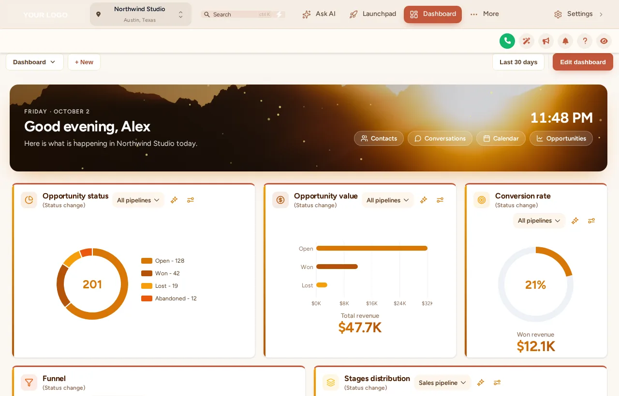Click the question mark help icon
The width and height of the screenshot is (619, 396).
[585, 41]
